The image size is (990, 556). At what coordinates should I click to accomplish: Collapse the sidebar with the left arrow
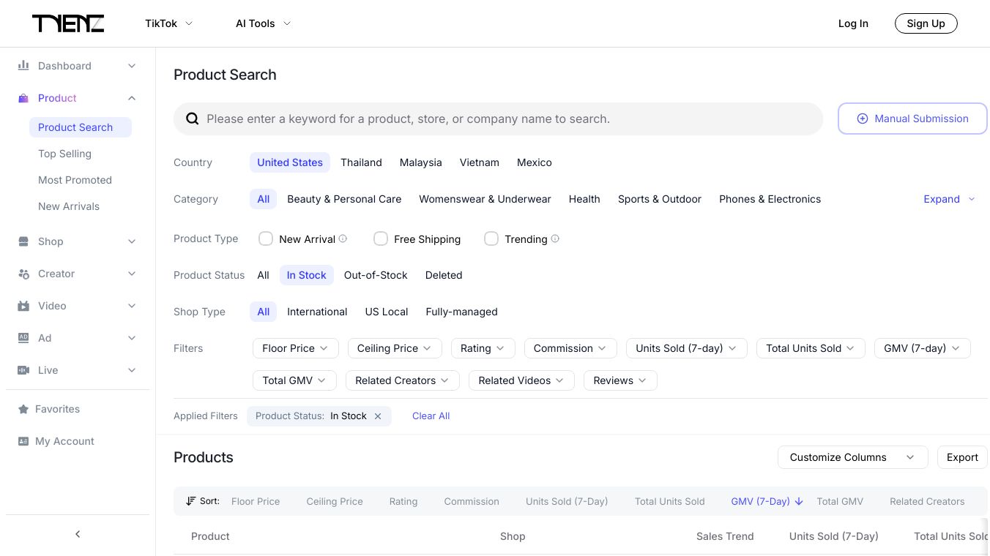pos(78,534)
